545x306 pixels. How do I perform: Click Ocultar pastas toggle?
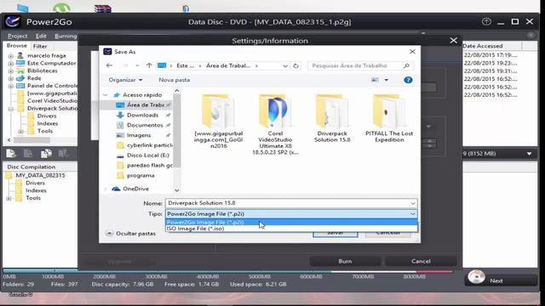point(131,234)
